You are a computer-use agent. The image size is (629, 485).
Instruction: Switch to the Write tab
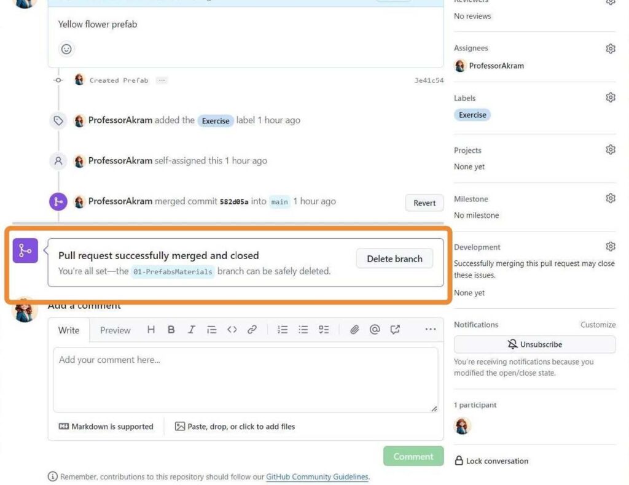tap(69, 330)
